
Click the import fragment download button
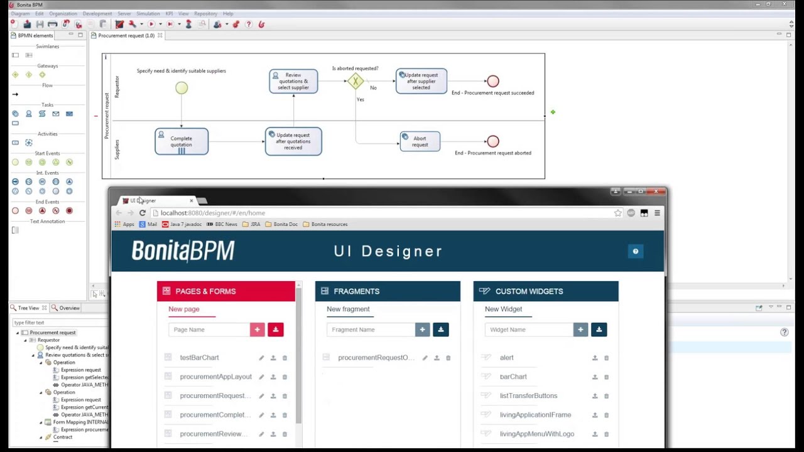tap(440, 330)
